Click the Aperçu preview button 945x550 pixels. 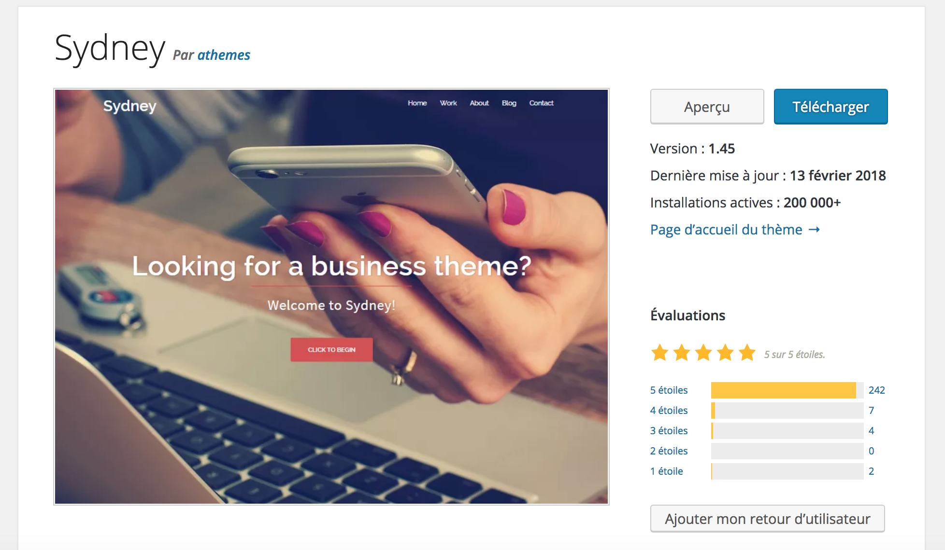point(707,107)
